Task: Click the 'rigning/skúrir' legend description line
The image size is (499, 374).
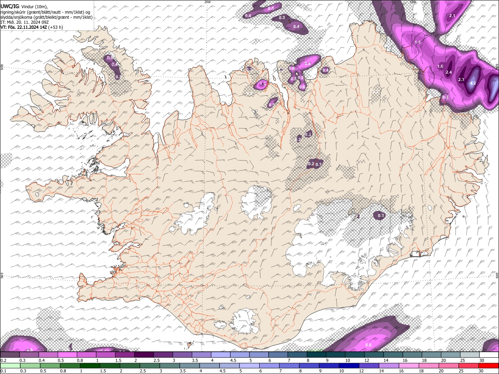Action: (45, 12)
